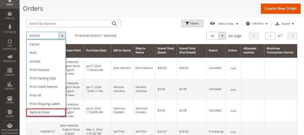This screenshot has width=304, height=135.
Task: Open the Content sidebar menu
Action: pos(10,72)
